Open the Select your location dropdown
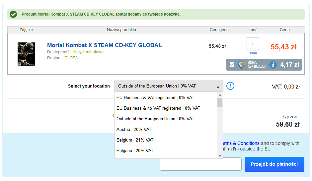Screen dimensions: 312x181 point(169,86)
